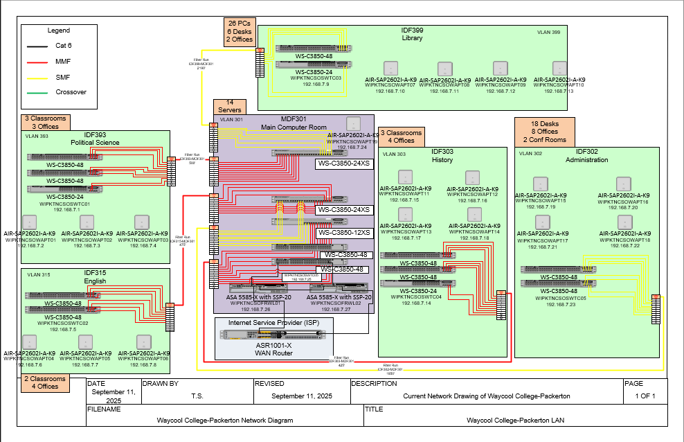The height and width of the screenshot is (442, 684).
Task: Select the WS-C3850-24 switch in Political Science
Action: tap(64, 189)
